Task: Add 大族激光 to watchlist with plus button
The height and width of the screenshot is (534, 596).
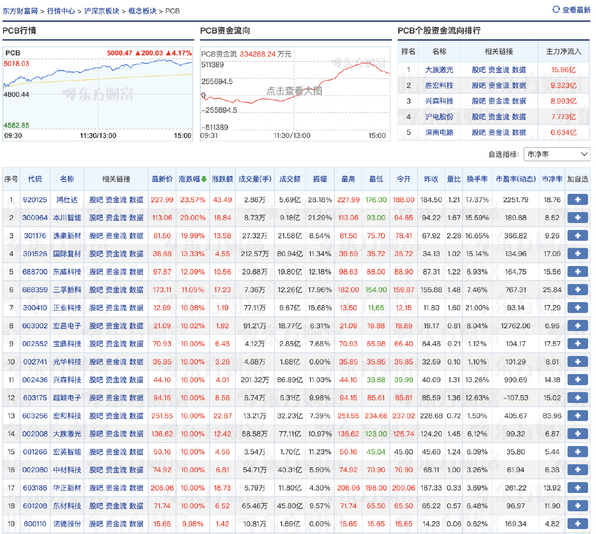Action: point(577,434)
